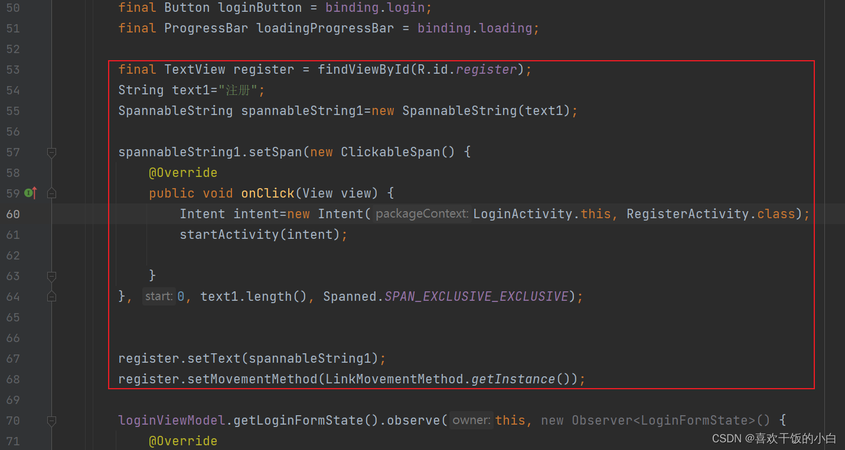This screenshot has width=845, height=450.
Task: Click '(View view)' parameter on line 59
Action: [337, 193]
